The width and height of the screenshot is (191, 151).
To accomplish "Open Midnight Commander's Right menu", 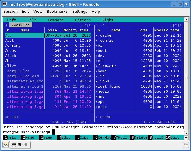I will 108,20.
